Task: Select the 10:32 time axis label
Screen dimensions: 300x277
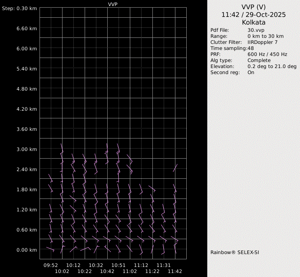Action: click(96, 265)
